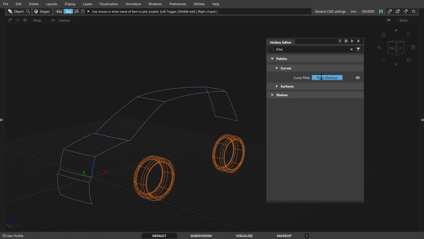This screenshot has width=424, height=239.
Task: Open the Visualization menu
Action: (109, 4)
